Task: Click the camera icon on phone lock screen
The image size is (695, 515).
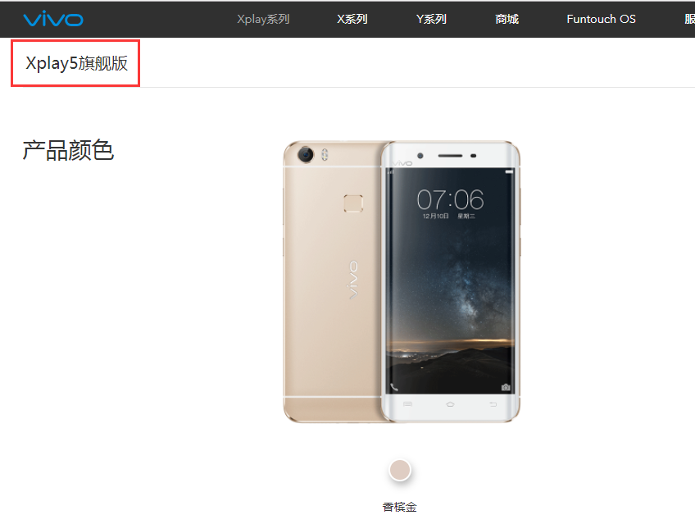Action: click(506, 387)
